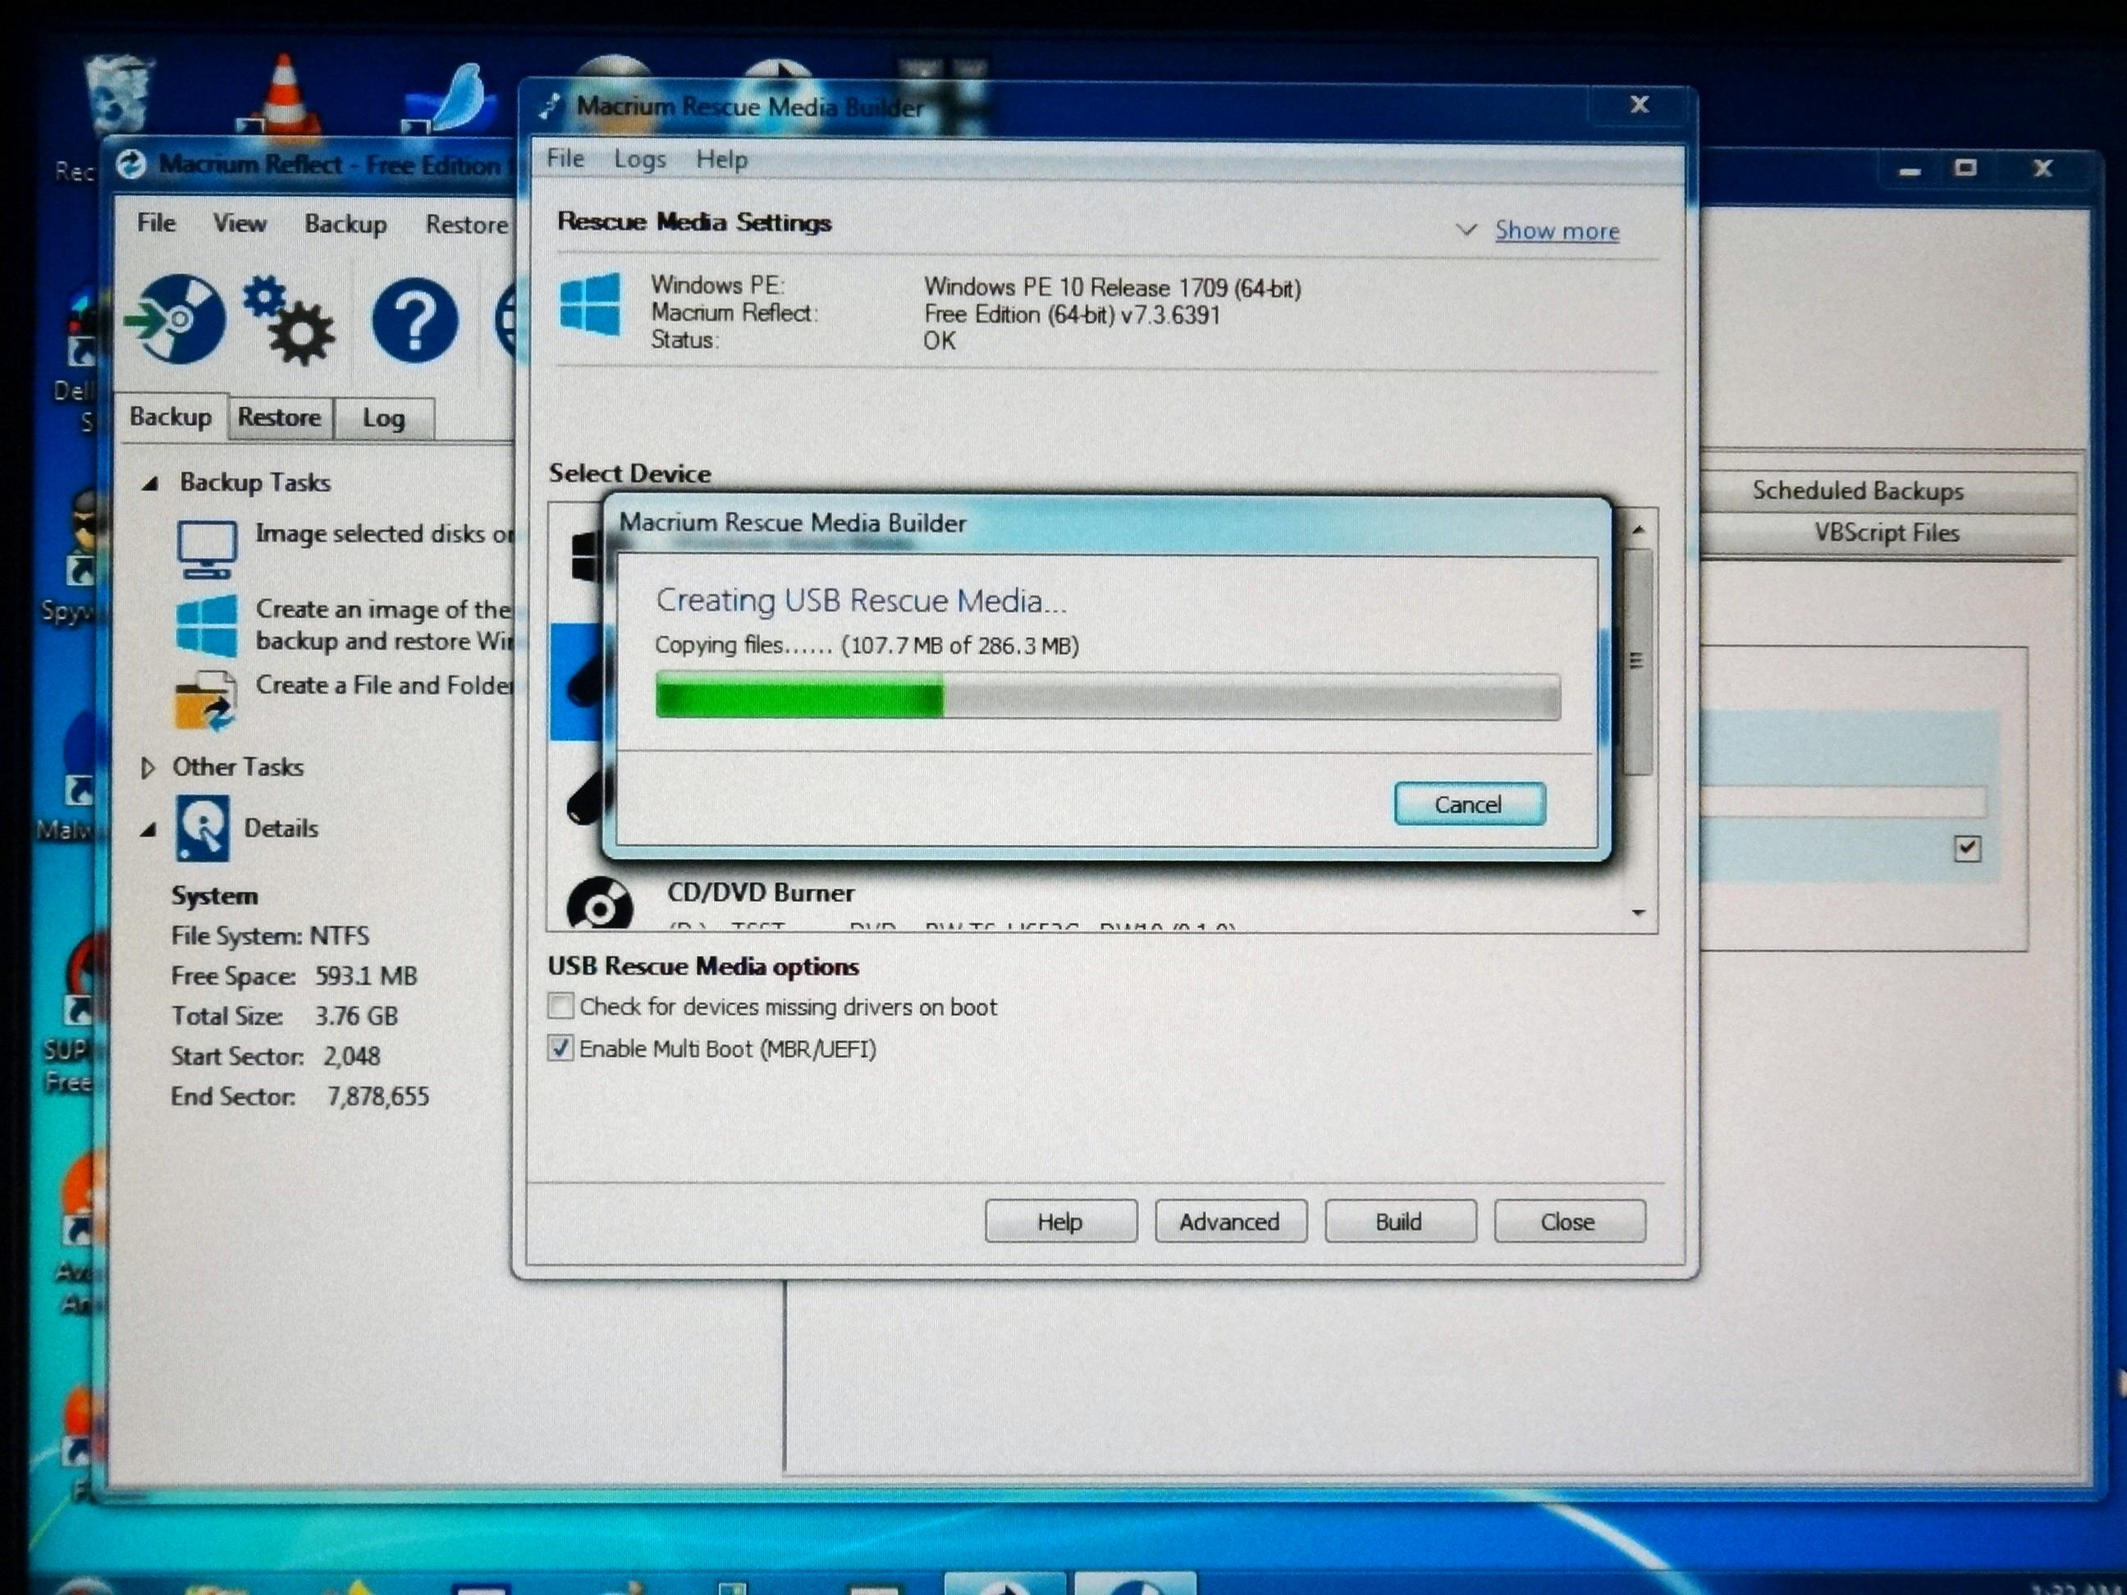Screen dimensions: 2127x1595
Task: Uncheck Enable Multi Boot (MBR/UEFI)
Action: tap(560, 1048)
